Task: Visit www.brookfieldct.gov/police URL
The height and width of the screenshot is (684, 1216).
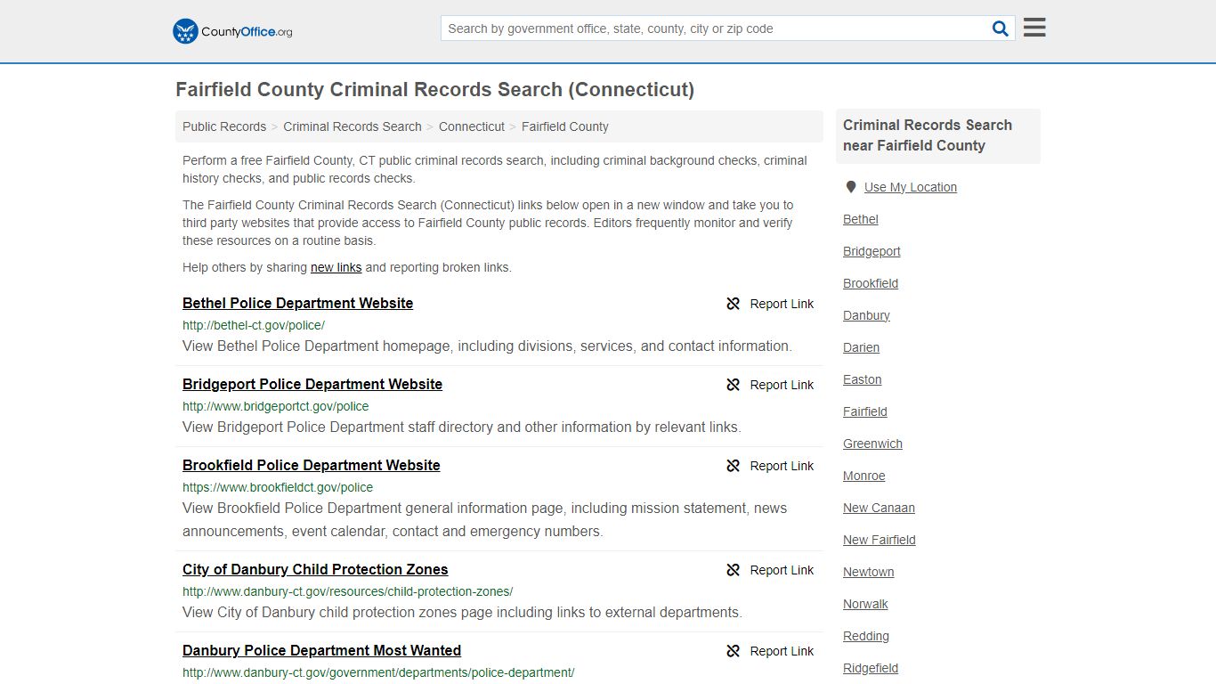Action: [278, 487]
